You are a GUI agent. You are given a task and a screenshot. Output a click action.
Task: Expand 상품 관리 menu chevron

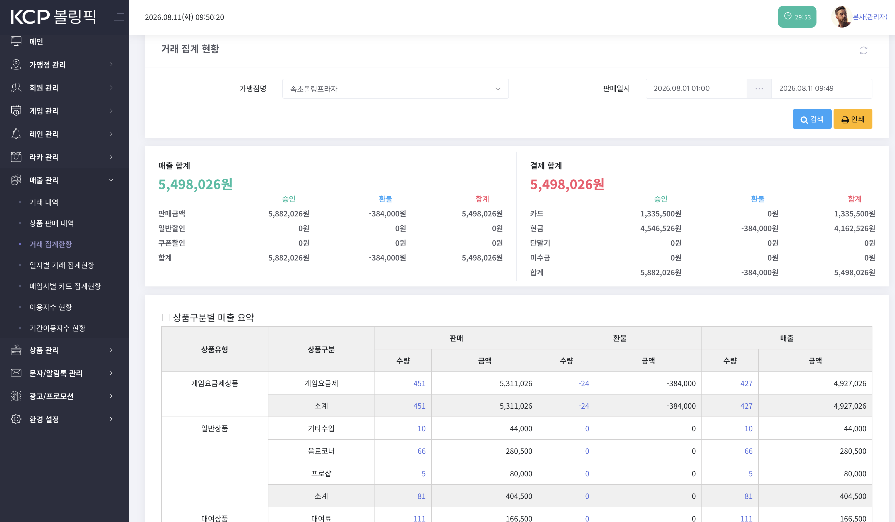[111, 350]
